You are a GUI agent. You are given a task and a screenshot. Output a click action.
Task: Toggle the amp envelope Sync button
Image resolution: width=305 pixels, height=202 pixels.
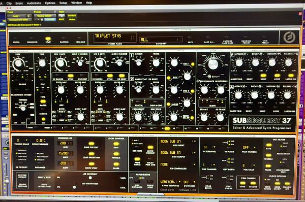[262, 108]
